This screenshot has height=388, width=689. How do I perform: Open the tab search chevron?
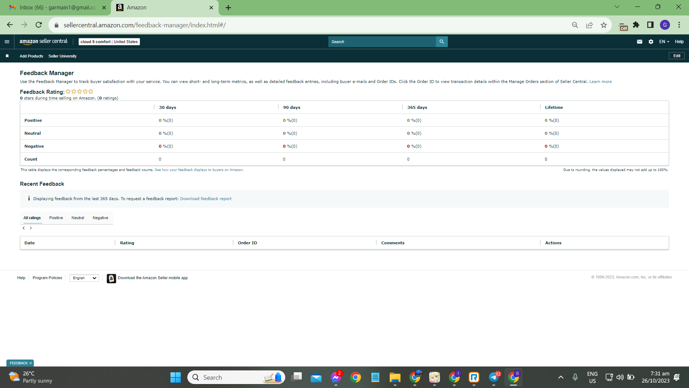point(617,7)
